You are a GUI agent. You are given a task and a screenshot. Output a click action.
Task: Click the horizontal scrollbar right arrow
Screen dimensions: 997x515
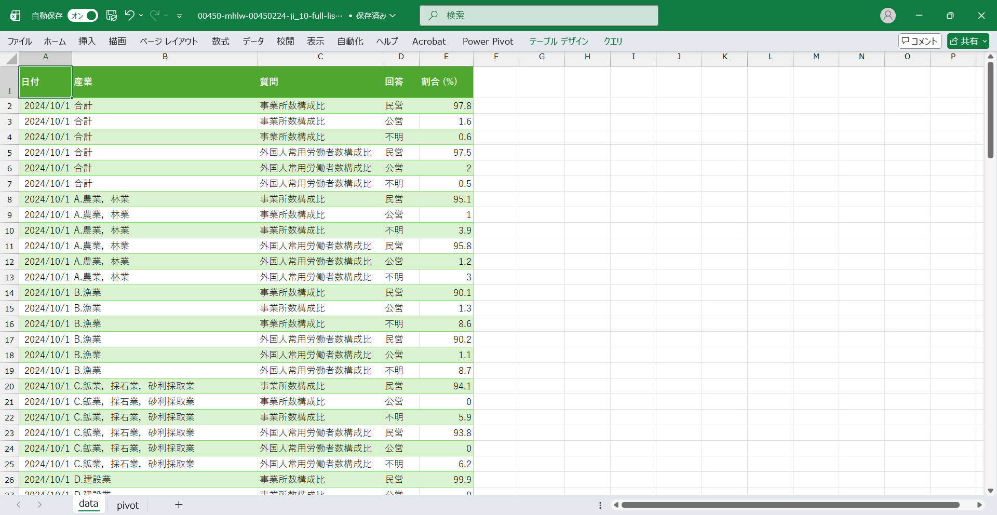click(979, 505)
